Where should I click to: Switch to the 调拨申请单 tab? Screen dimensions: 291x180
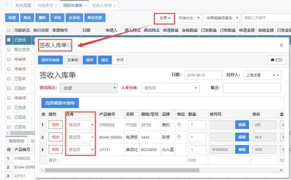pyautogui.click(x=73, y=5)
